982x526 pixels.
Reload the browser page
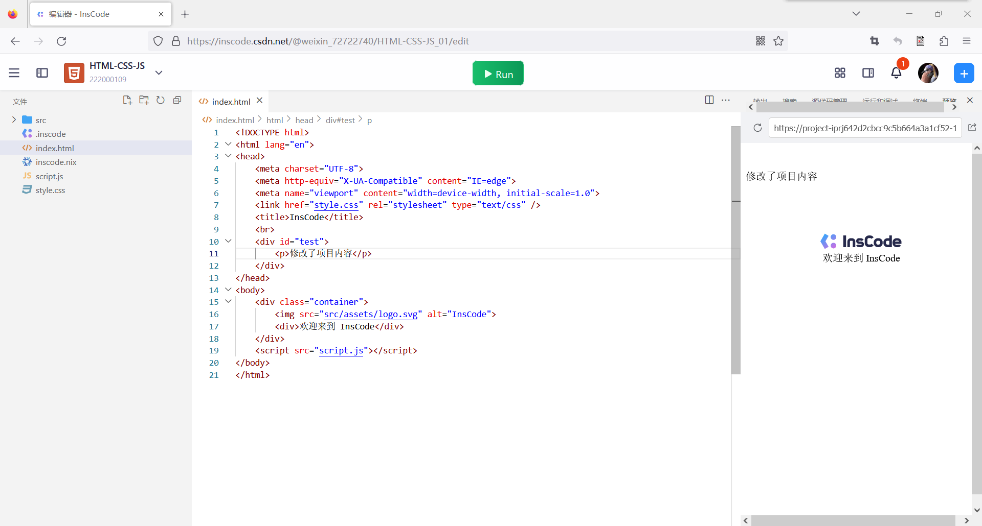pyautogui.click(x=61, y=41)
